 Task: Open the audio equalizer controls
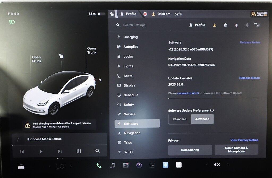79,151
